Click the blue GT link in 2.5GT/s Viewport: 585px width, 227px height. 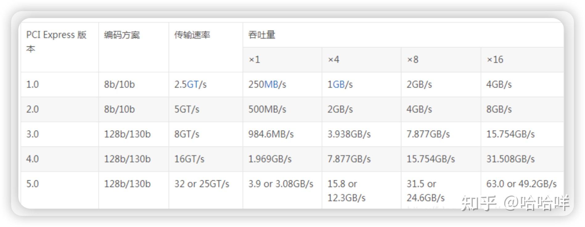point(193,85)
